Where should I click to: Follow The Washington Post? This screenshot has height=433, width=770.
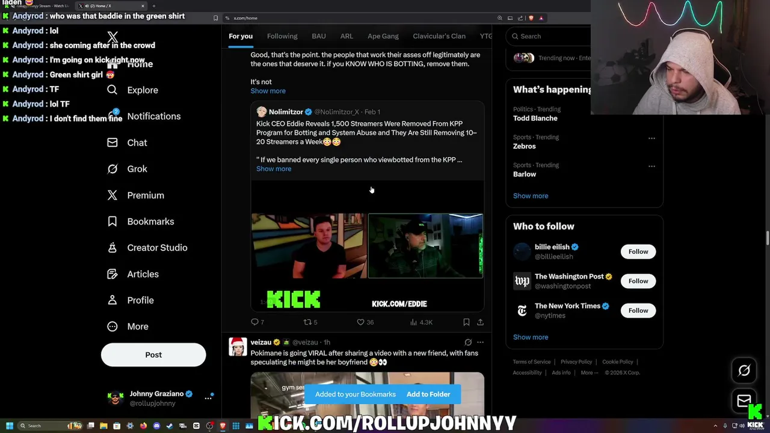coord(638,281)
